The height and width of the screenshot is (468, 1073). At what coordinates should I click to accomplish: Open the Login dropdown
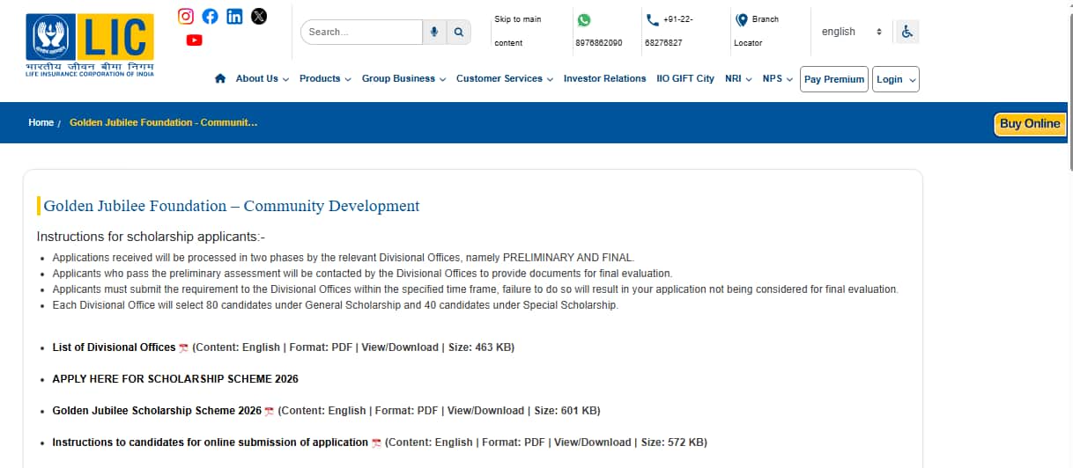896,79
